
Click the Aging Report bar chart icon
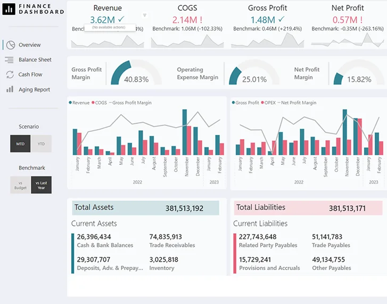pos(10,89)
